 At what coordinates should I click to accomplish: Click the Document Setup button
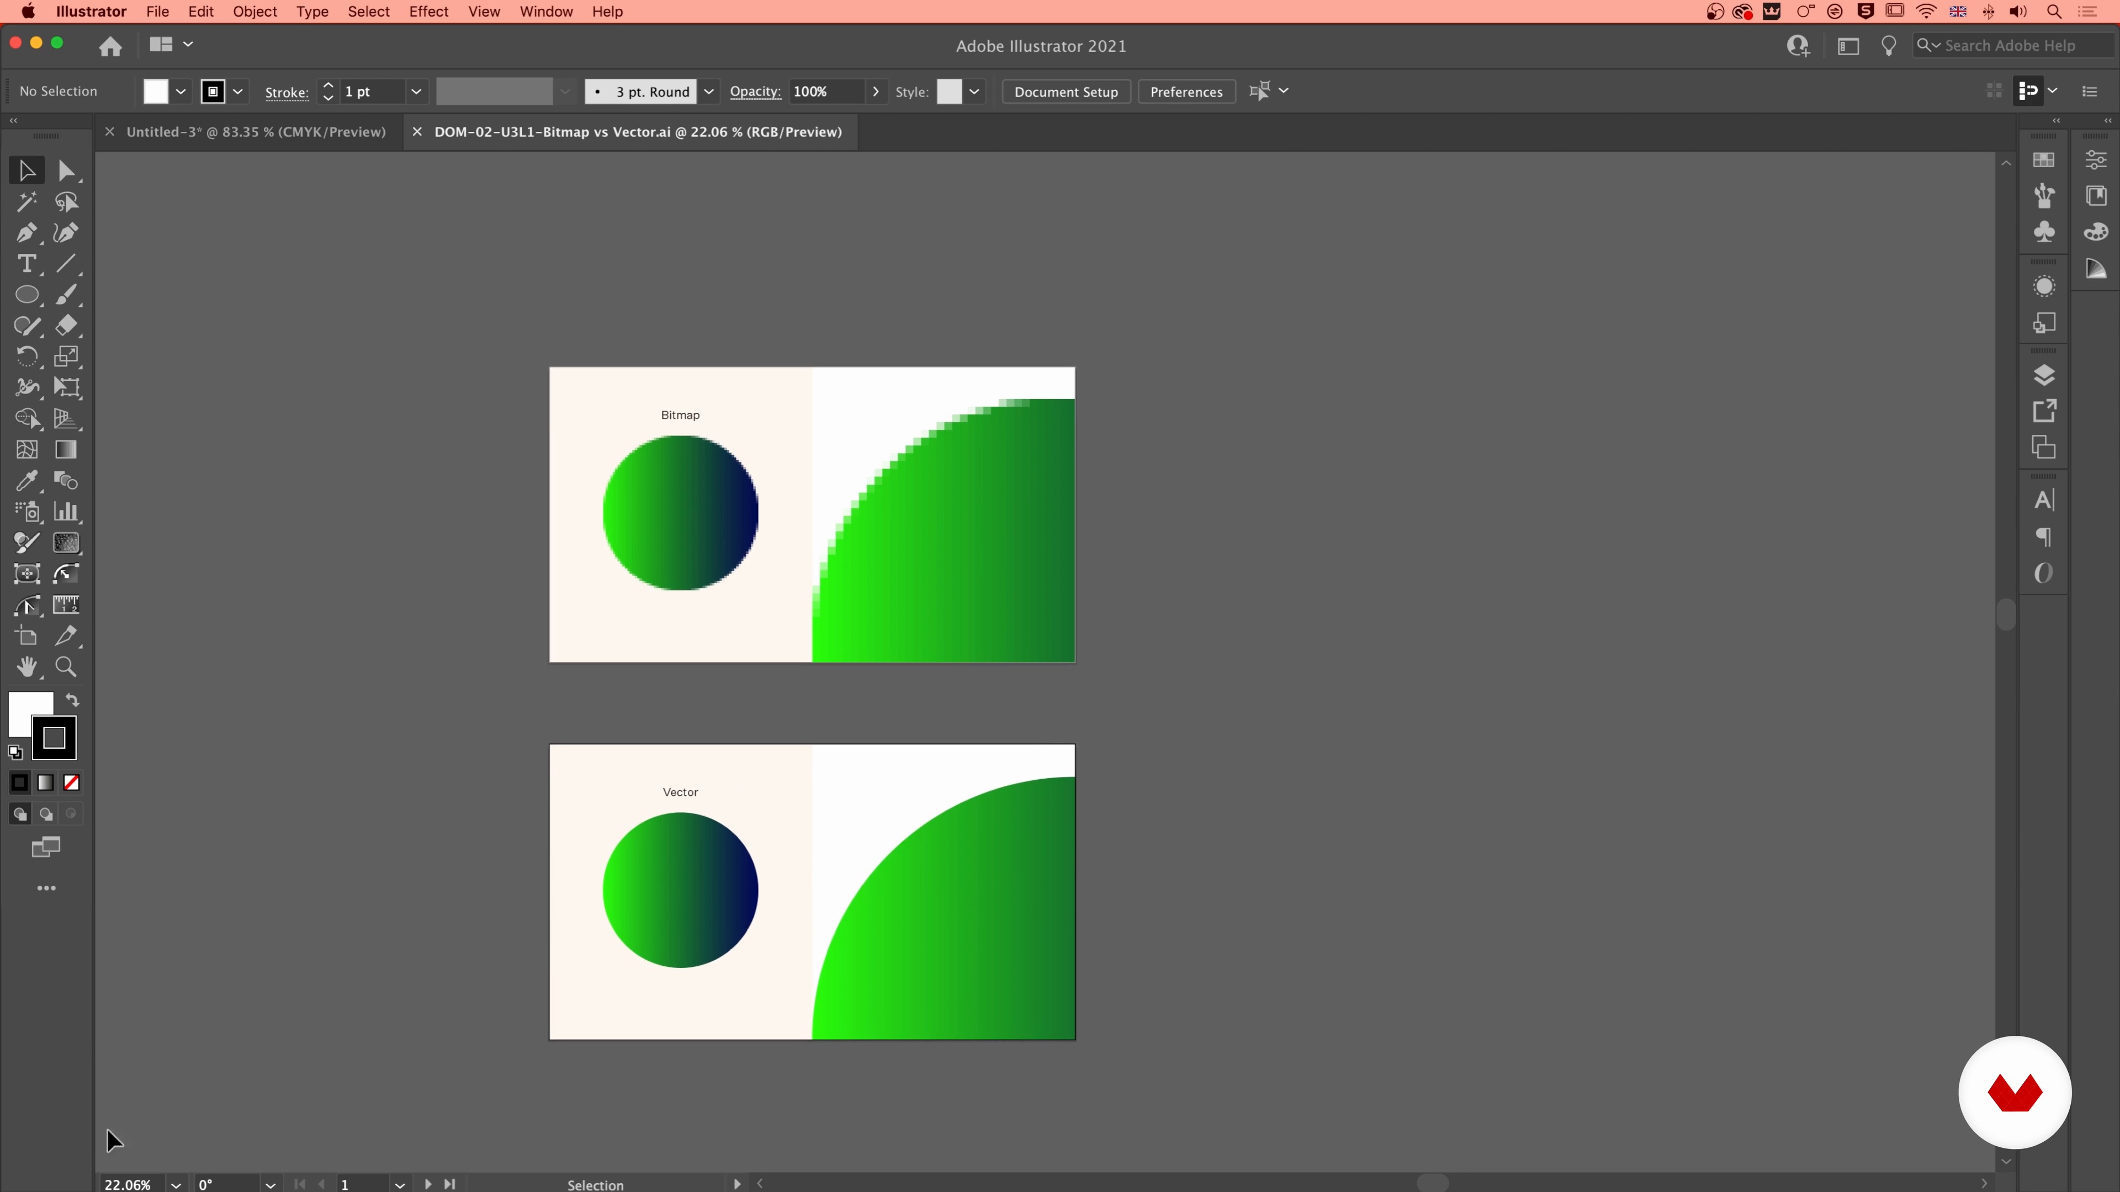1066,91
